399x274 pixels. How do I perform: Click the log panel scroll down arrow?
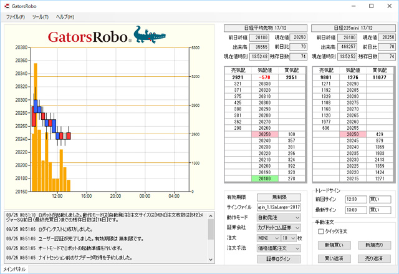coord(211,260)
